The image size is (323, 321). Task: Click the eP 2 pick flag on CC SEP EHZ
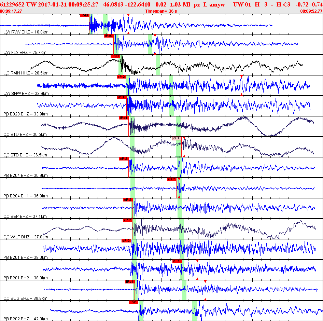click(x=128, y=200)
